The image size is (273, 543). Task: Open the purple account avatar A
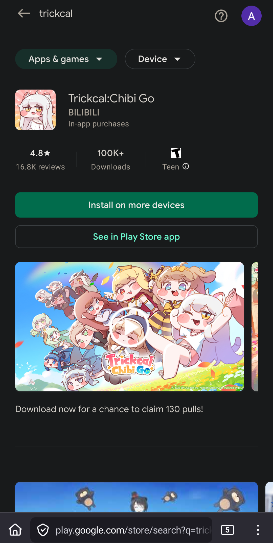pos(251,16)
